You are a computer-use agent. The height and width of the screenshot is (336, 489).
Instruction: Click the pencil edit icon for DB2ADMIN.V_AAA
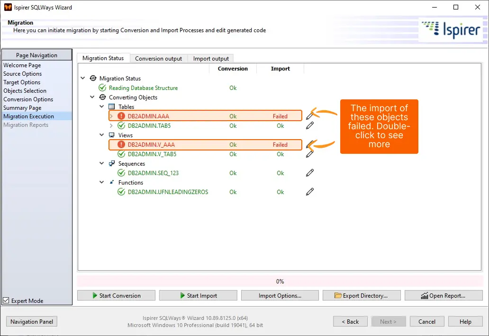[310, 144]
